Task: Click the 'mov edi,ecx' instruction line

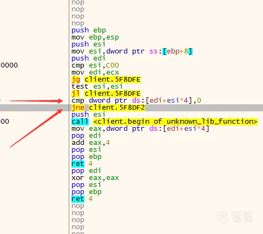Action: coord(95,72)
